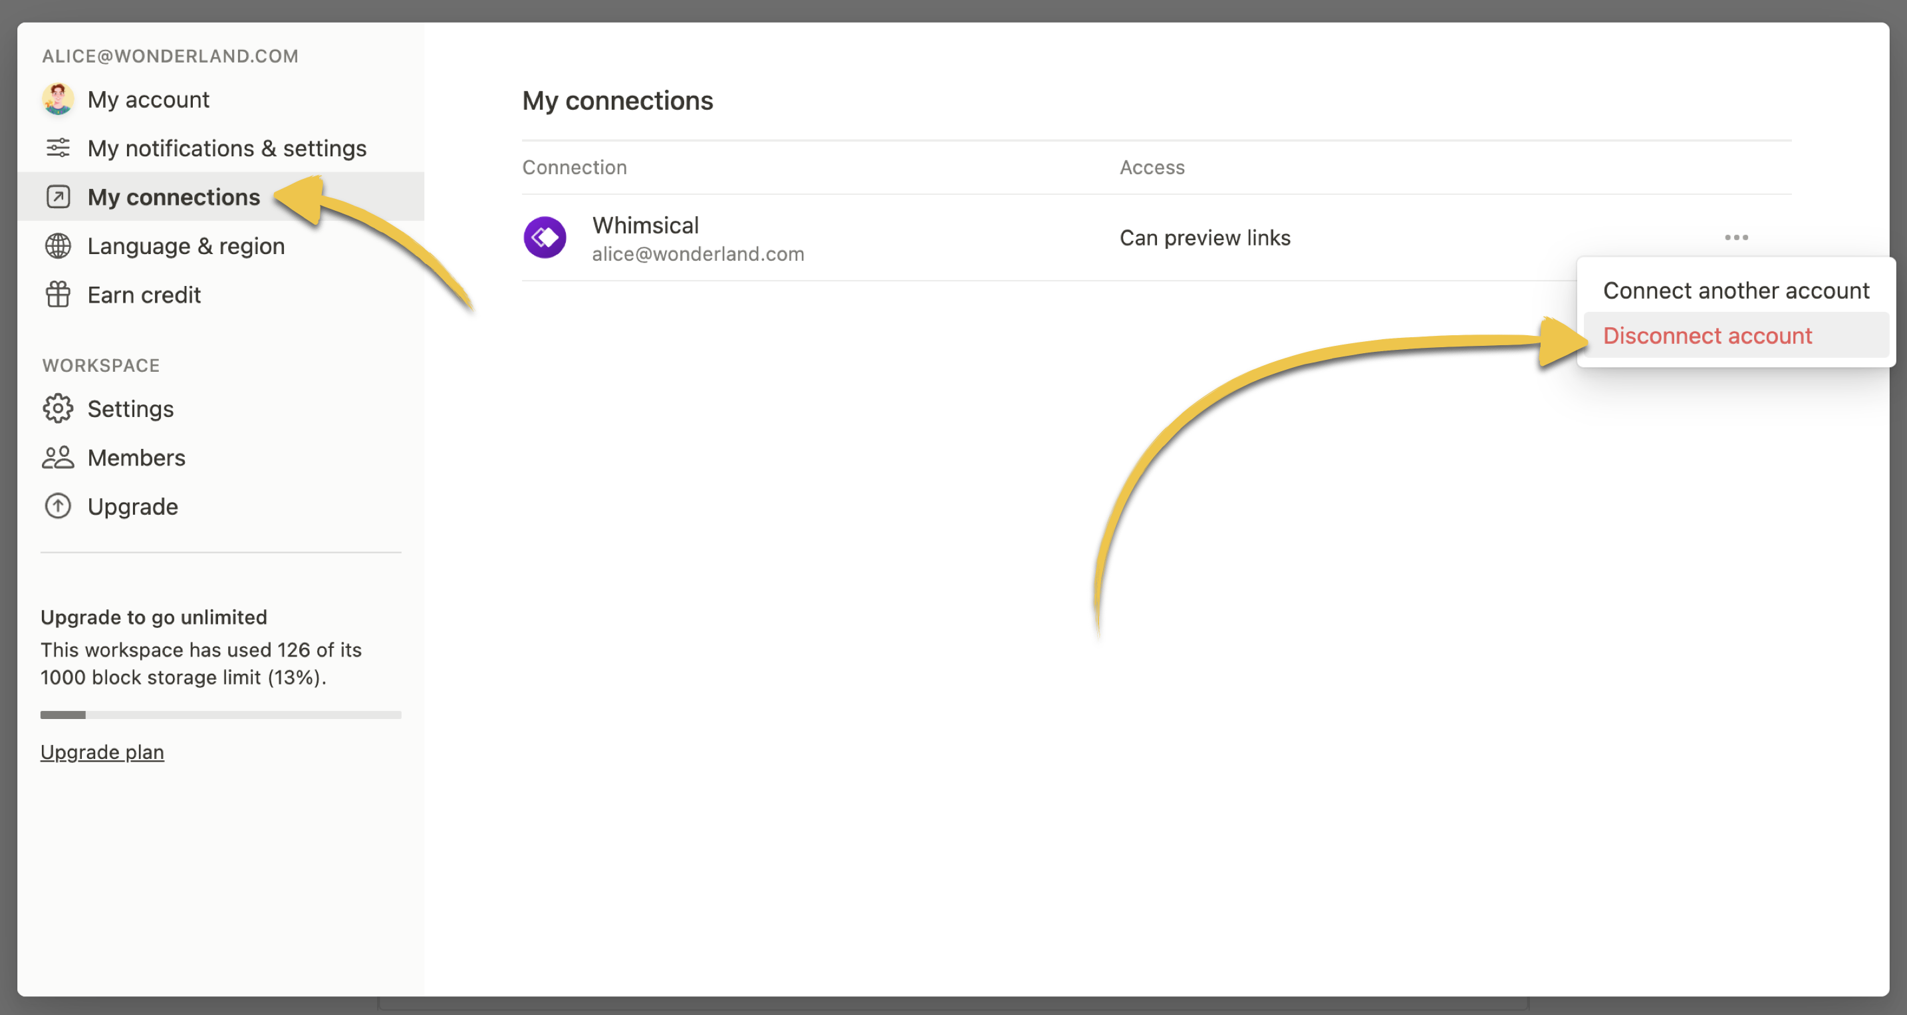Click the Upgrade plan link
Viewport: 1907px width, 1015px height.
(x=102, y=752)
